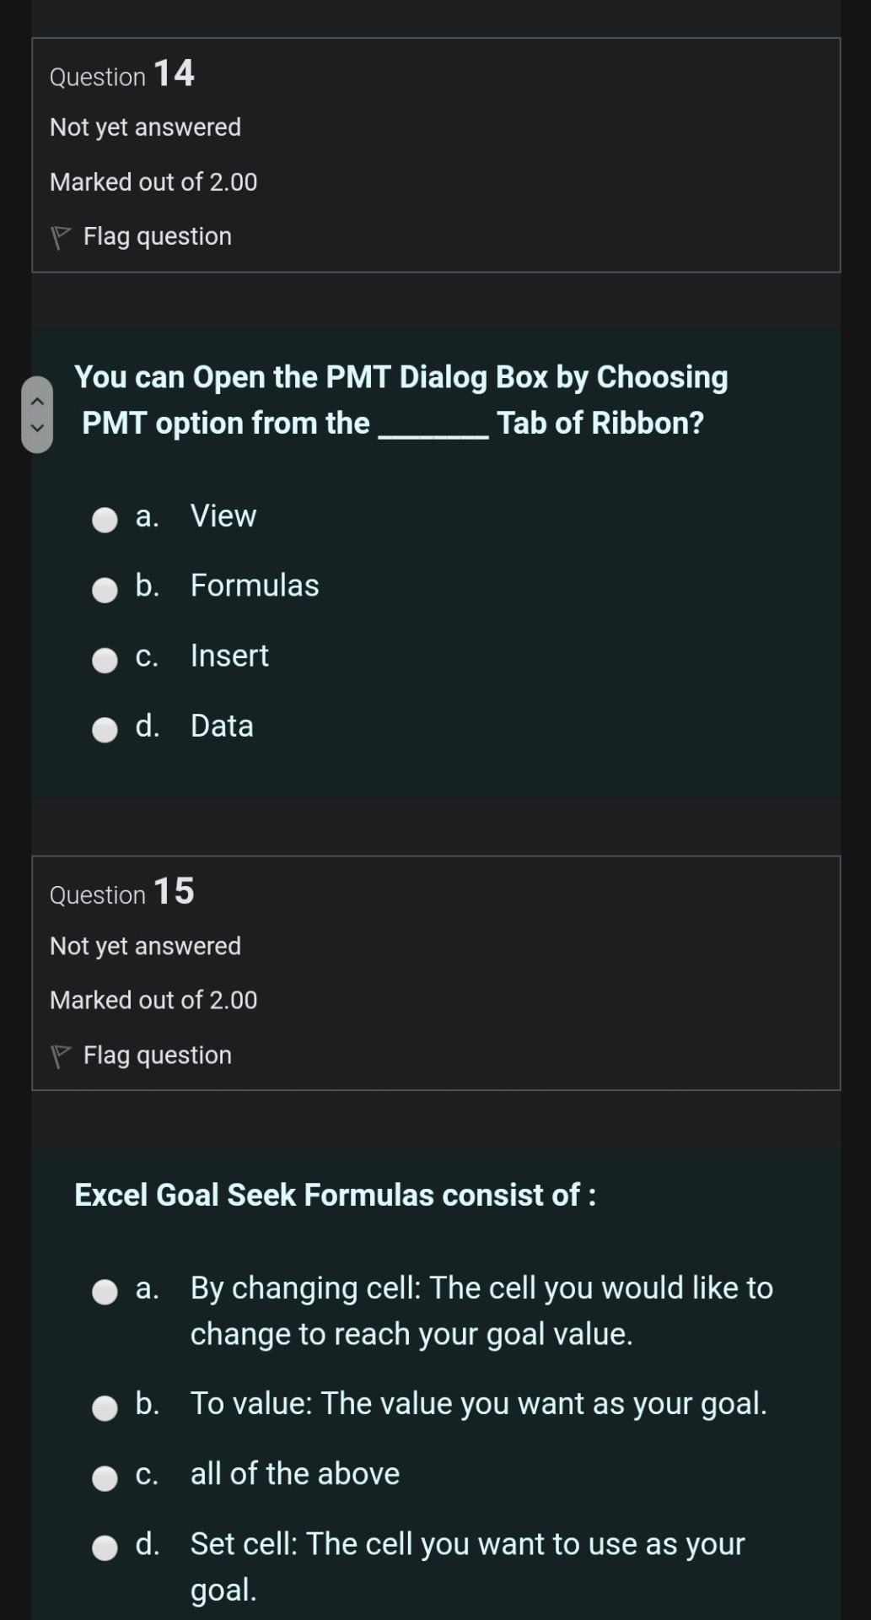Screen dimensions: 871x1620
Task: Select option 'By changing cell' in Question 15
Action: pos(105,1291)
